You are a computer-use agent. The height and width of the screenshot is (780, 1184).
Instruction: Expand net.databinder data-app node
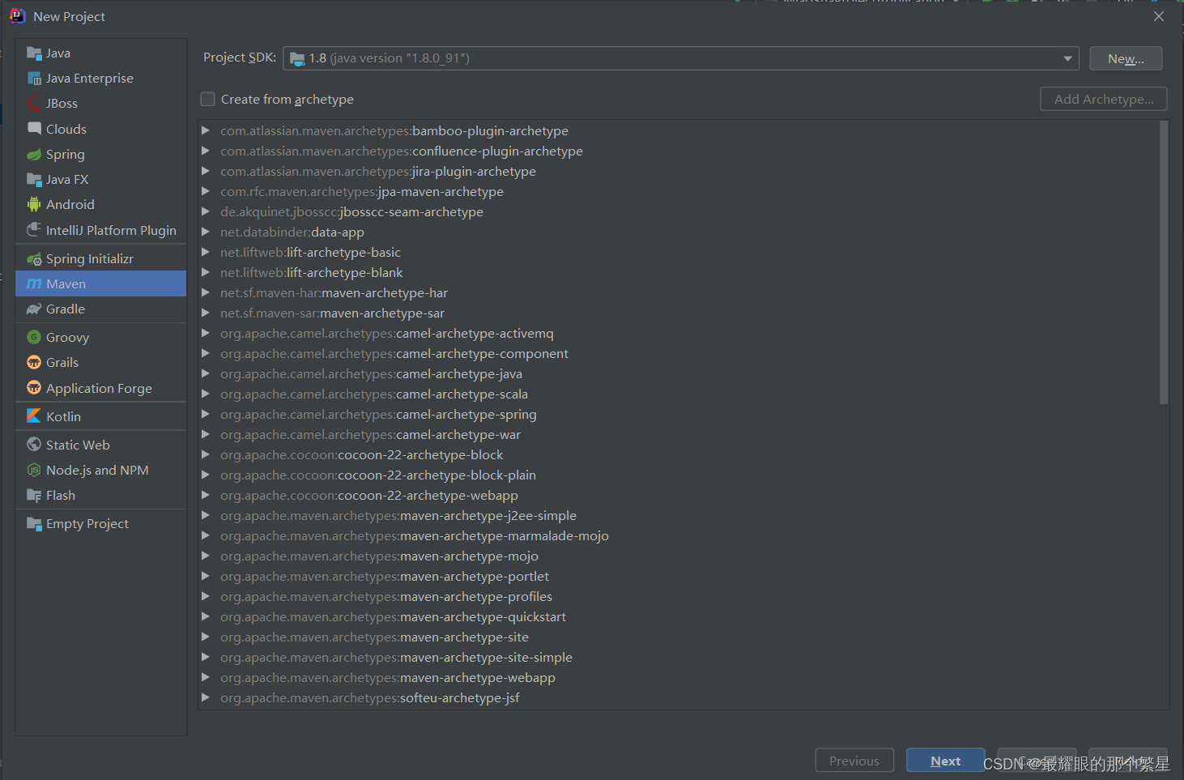point(206,232)
